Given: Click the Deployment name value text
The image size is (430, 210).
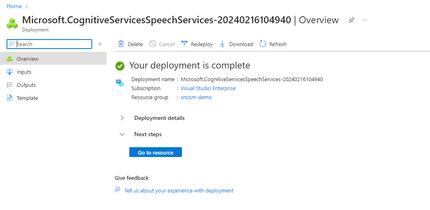Looking at the screenshot, I should 252,80.
